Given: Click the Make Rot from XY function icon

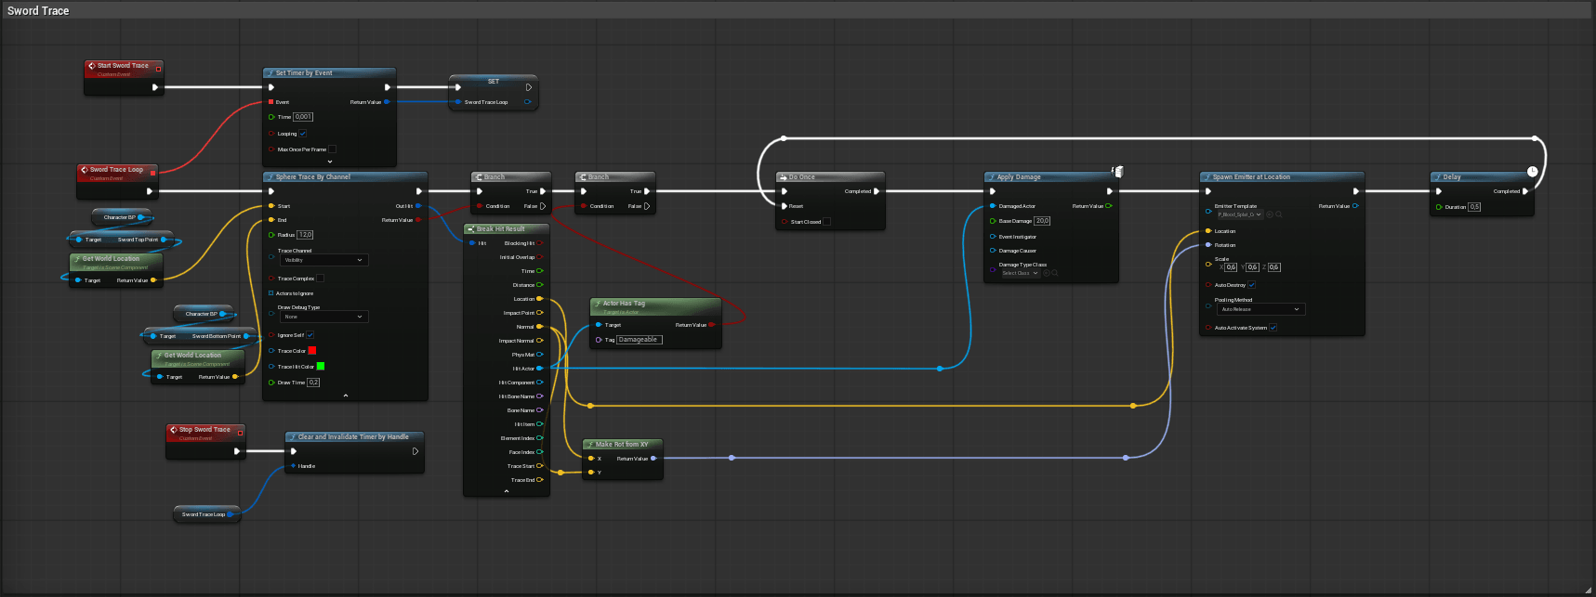Looking at the screenshot, I should [590, 444].
